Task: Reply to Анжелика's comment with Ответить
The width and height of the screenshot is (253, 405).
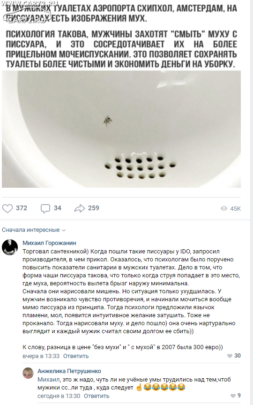Action: [97, 396]
